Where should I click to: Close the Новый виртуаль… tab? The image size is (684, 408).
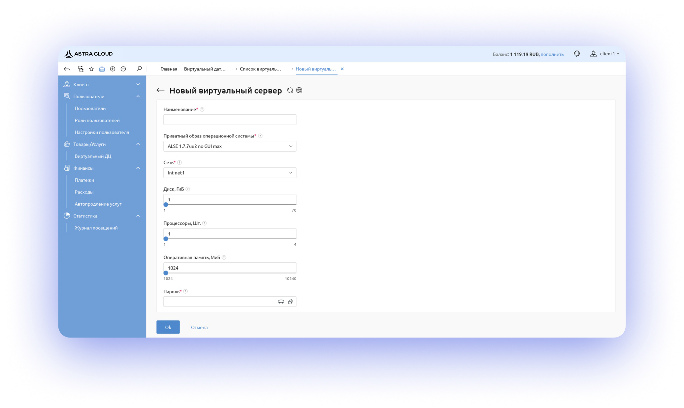(x=342, y=69)
